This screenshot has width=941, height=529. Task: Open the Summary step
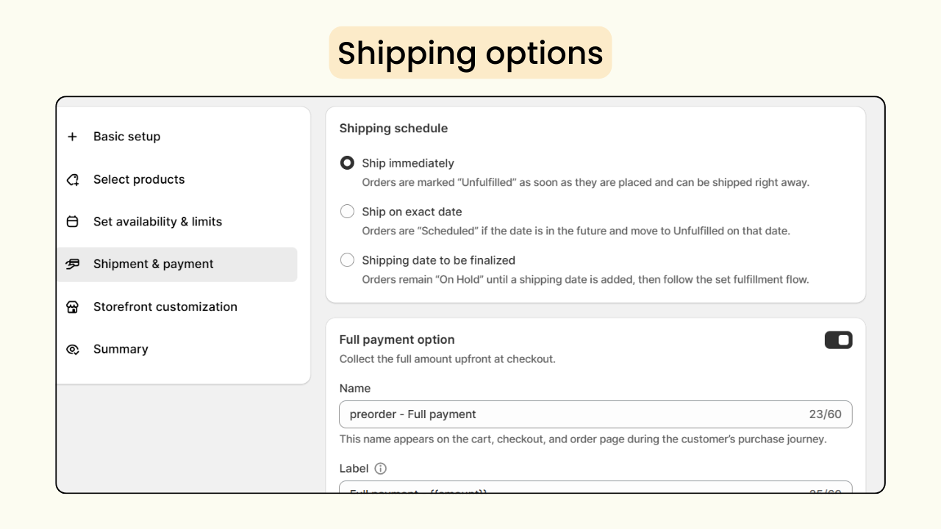click(121, 349)
